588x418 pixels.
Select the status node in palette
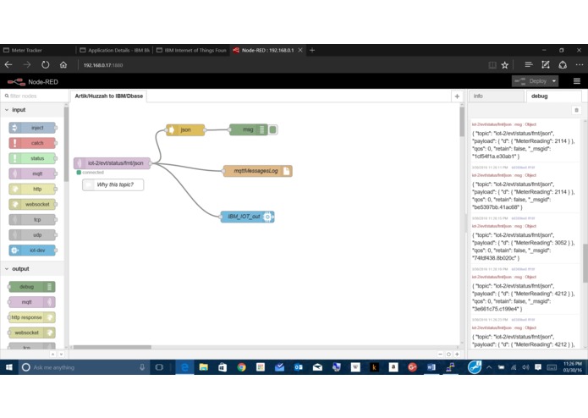click(x=33, y=158)
